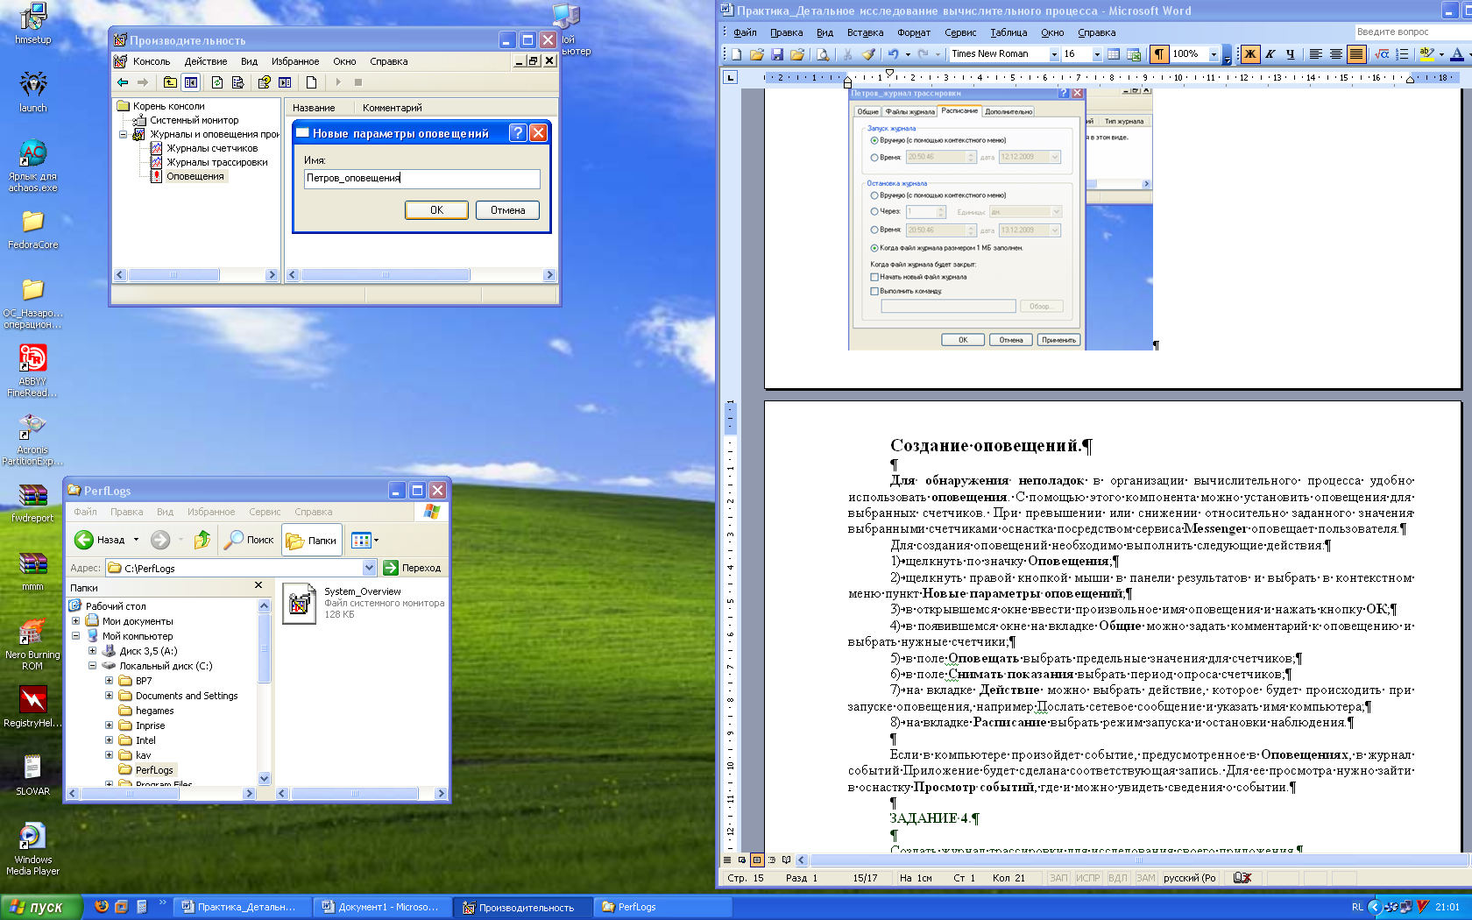Open the Формат menu in Word
The image size is (1472, 920).
[x=914, y=32]
